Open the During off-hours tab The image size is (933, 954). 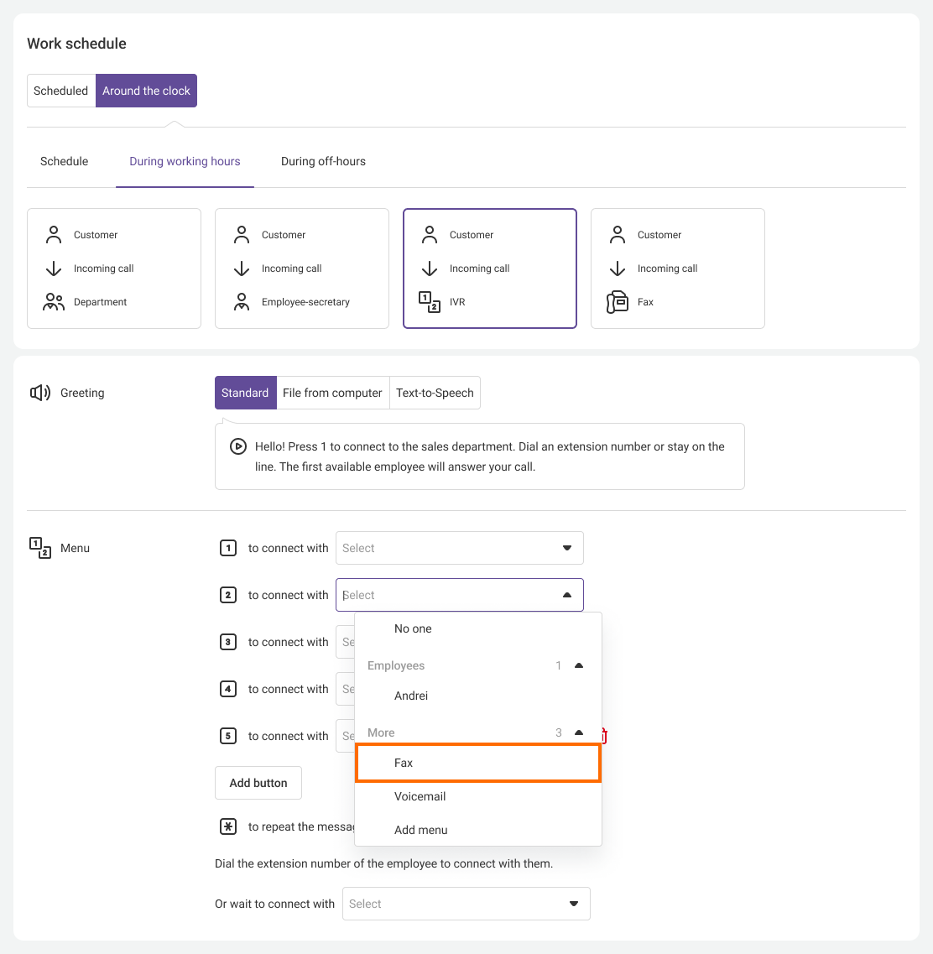click(x=323, y=161)
